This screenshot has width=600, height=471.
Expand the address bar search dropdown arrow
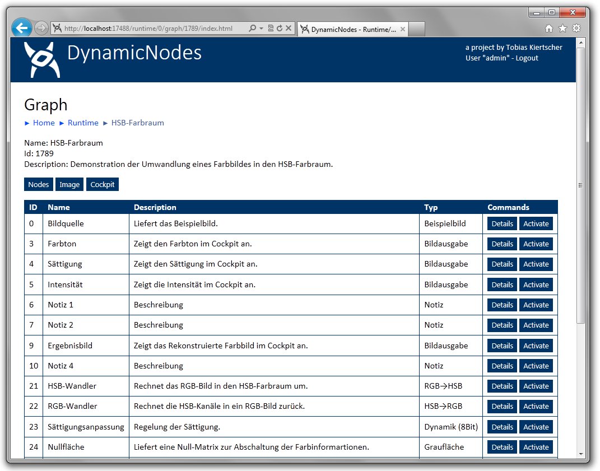click(x=261, y=29)
